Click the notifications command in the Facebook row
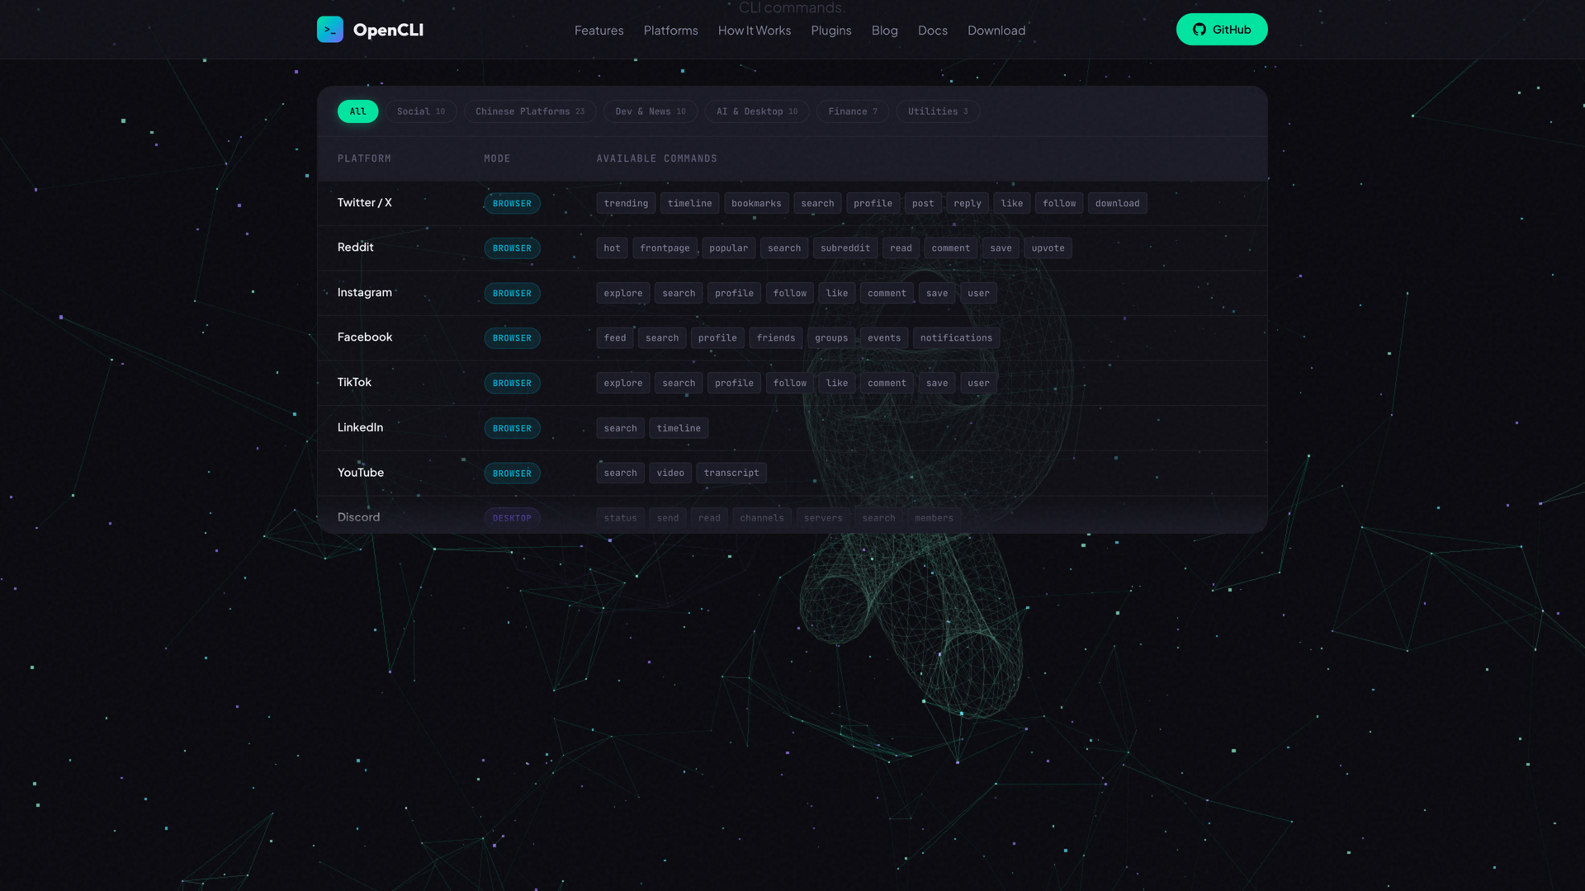 pos(956,338)
